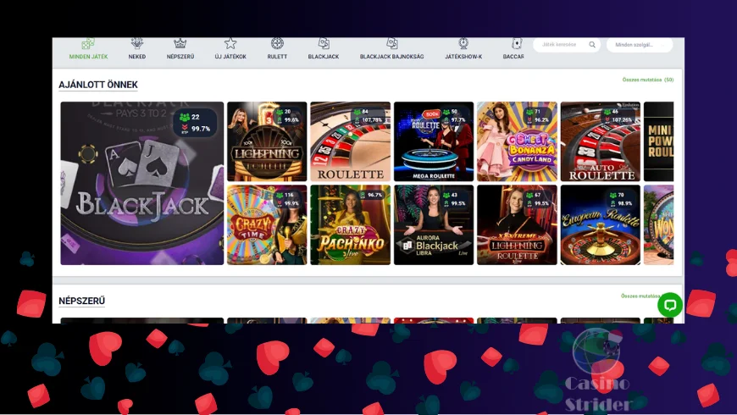737x415 pixels.
Task: Click Crazy Time's 116 players badge
Action: [285, 195]
